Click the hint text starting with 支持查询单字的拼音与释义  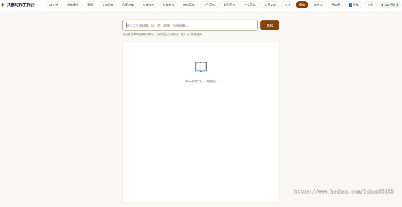coord(162,34)
